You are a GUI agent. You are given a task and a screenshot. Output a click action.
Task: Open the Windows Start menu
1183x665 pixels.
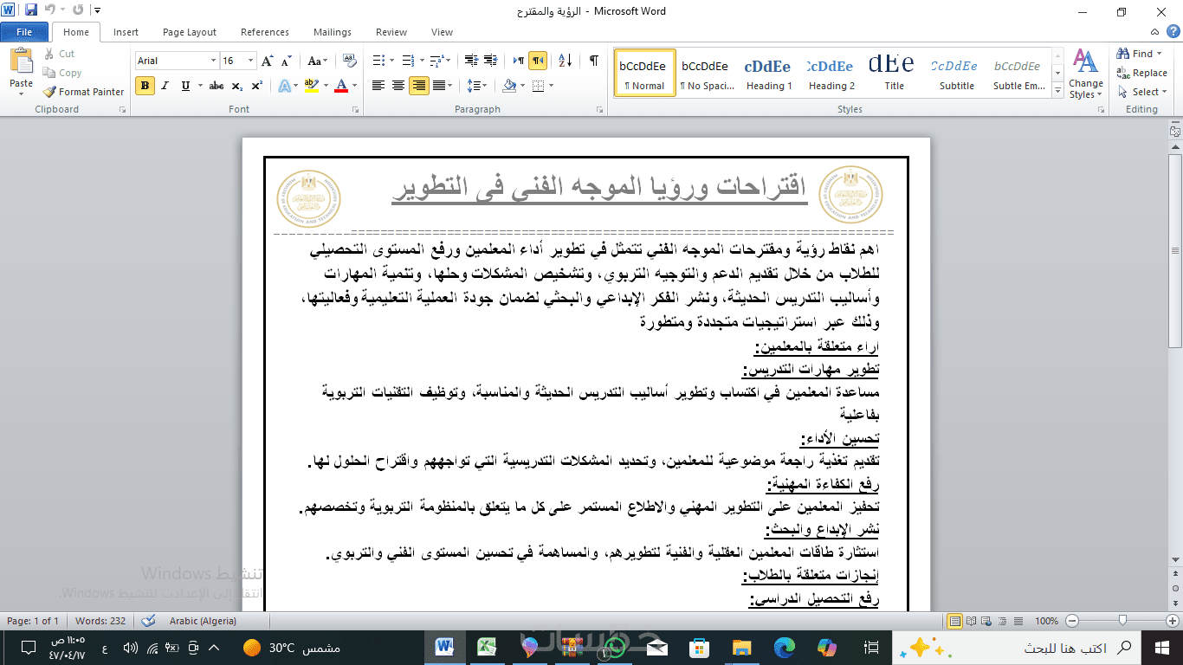pos(1161,647)
